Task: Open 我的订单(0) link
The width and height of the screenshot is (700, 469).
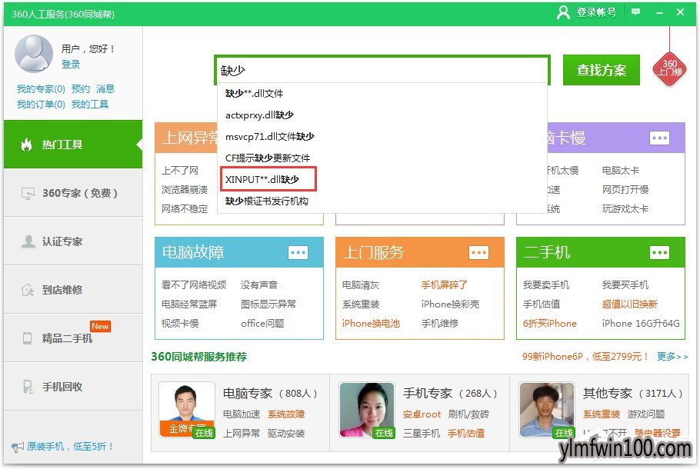Action: coord(41,105)
